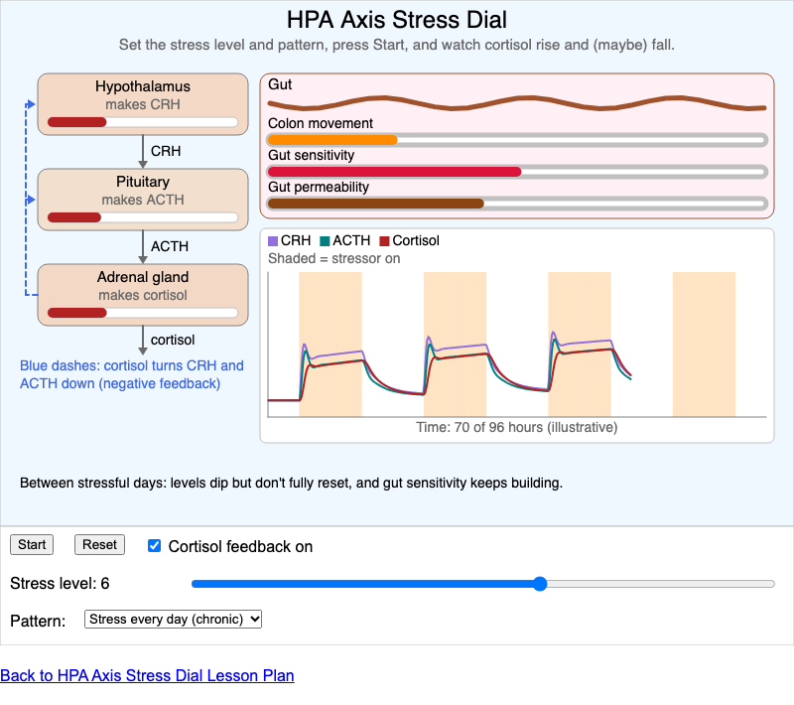The height and width of the screenshot is (705, 794).
Task: Click the Hypothalamus makes CRH box
Action: (x=143, y=104)
